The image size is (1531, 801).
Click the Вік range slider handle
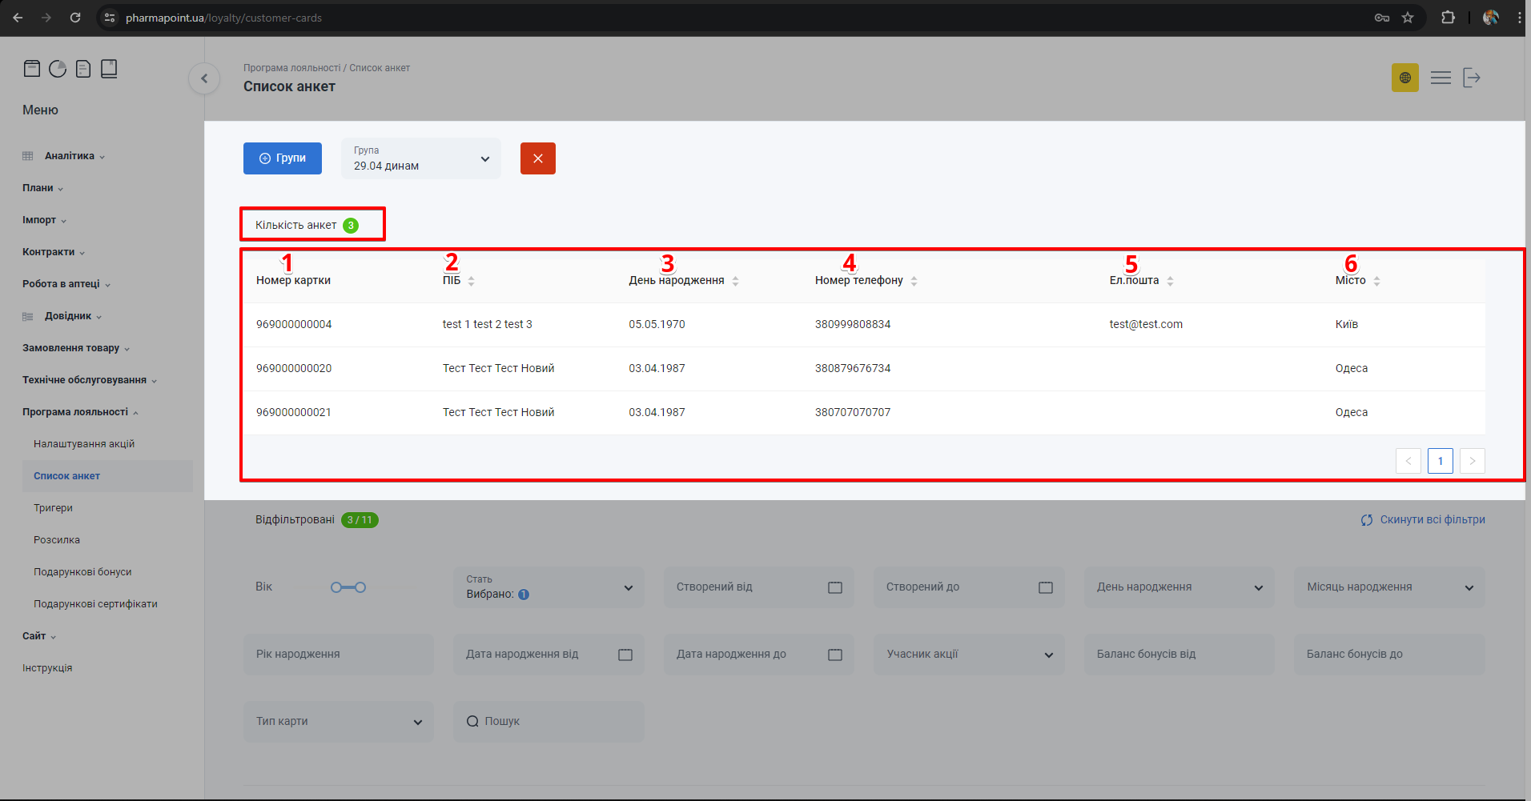click(336, 587)
